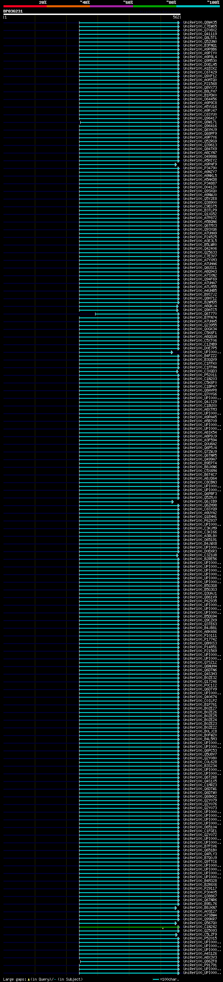The height and width of the screenshot is (982, 223).
Task: Select hit label UniRef100_Q0GK34
Action: point(200,329)
